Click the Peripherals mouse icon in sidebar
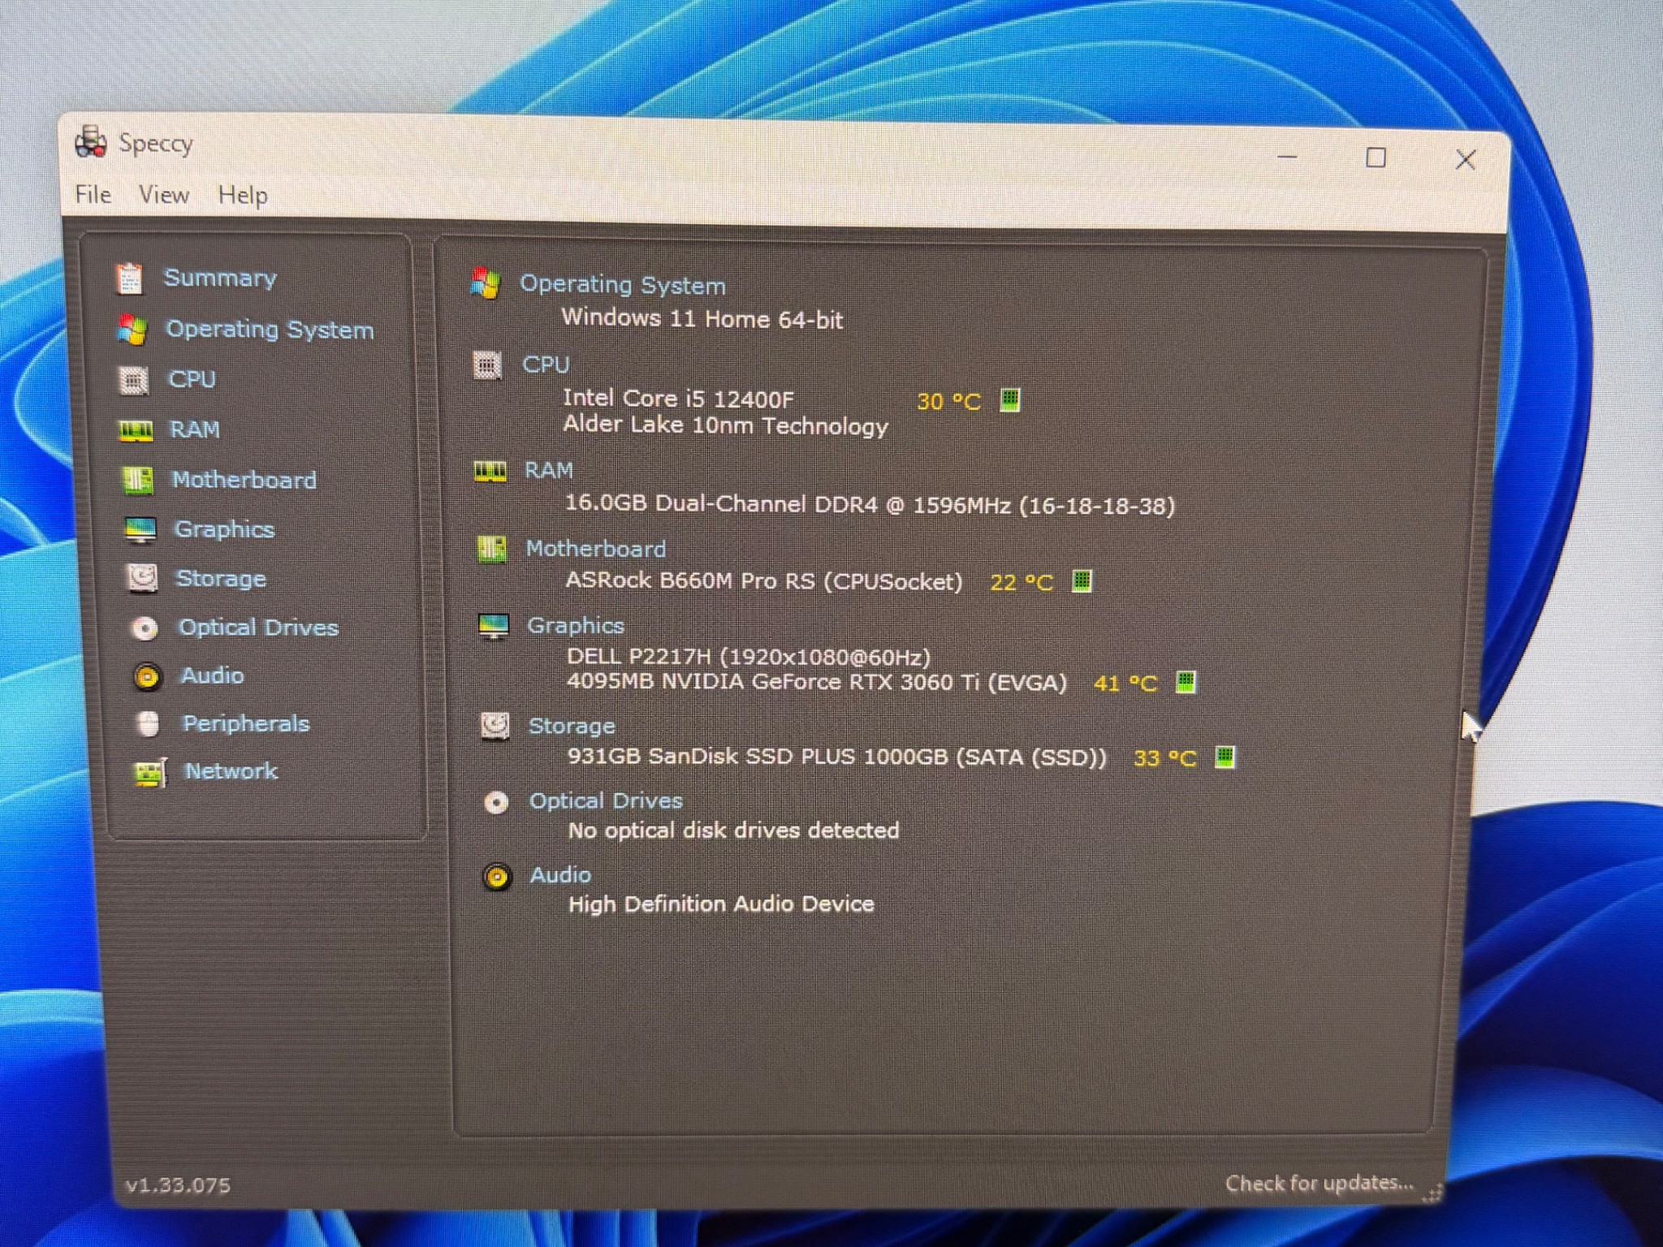This screenshot has width=1663, height=1247. click(148, 723)
